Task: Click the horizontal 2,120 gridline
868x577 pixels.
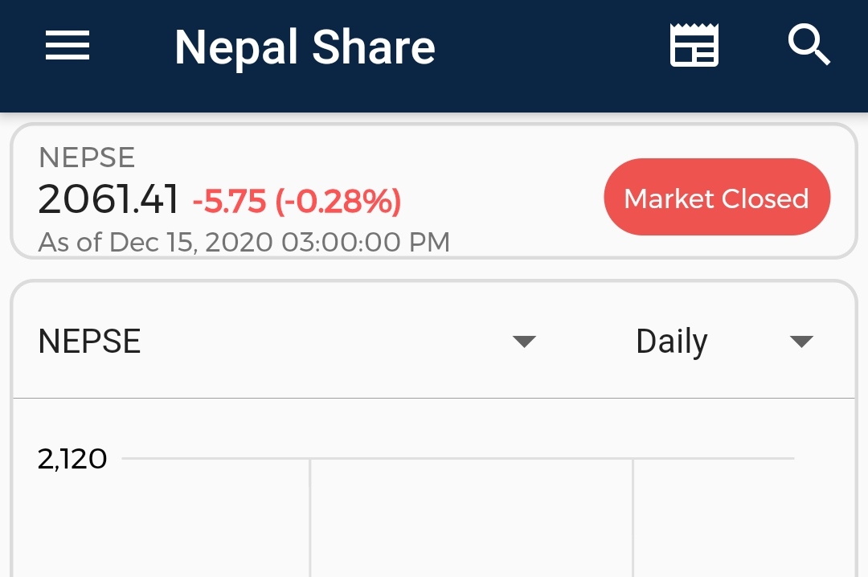Action: [x=458, y=459]
